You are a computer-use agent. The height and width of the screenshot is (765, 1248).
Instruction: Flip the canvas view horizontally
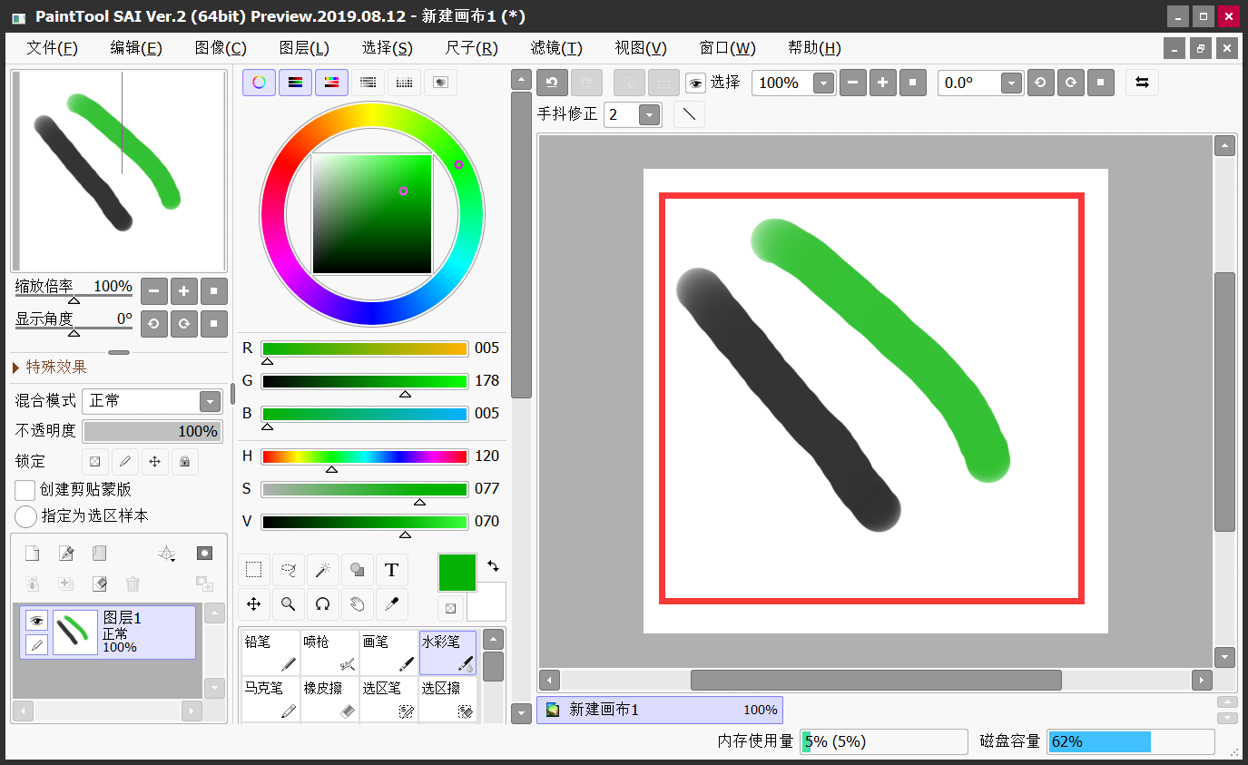coord(1142,83)
